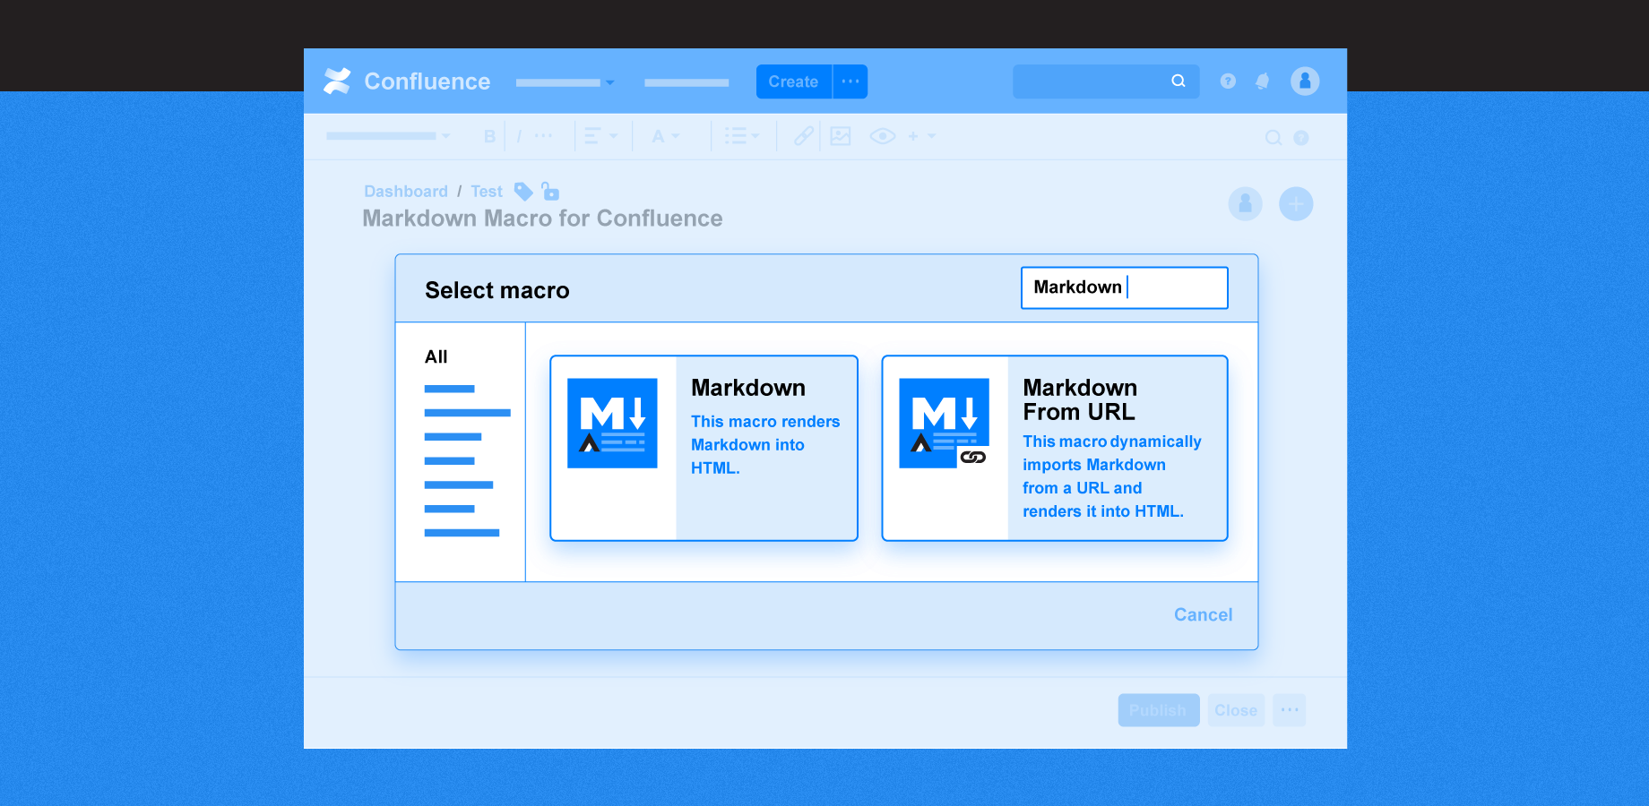The width and height of the screenshot is (1649, 806).
Task: Click the Publish button
Action: pyautogui.click(x=1158, y=710)
